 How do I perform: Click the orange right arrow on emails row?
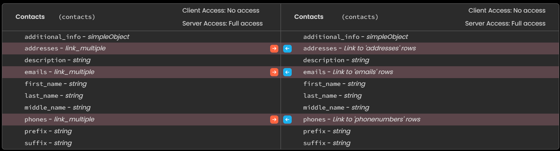(274, 72)
